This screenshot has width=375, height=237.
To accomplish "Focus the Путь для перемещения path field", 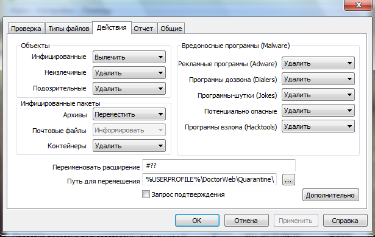I will (210, 179).
